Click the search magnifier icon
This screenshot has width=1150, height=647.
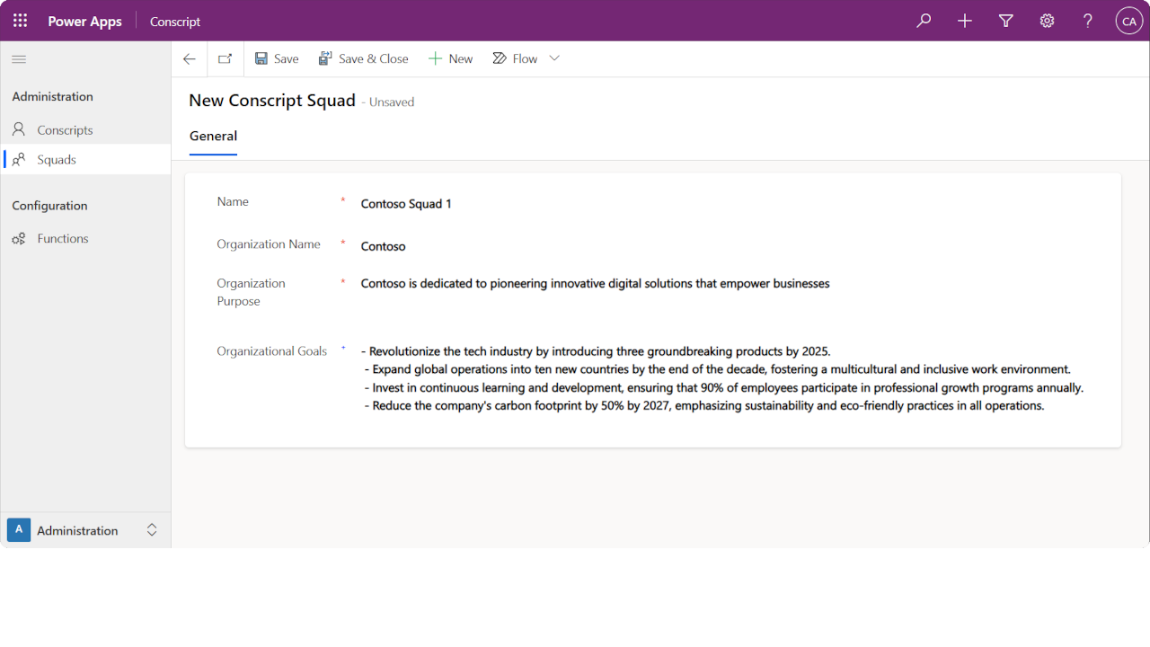pyautogui.click(x=924, y=21)
